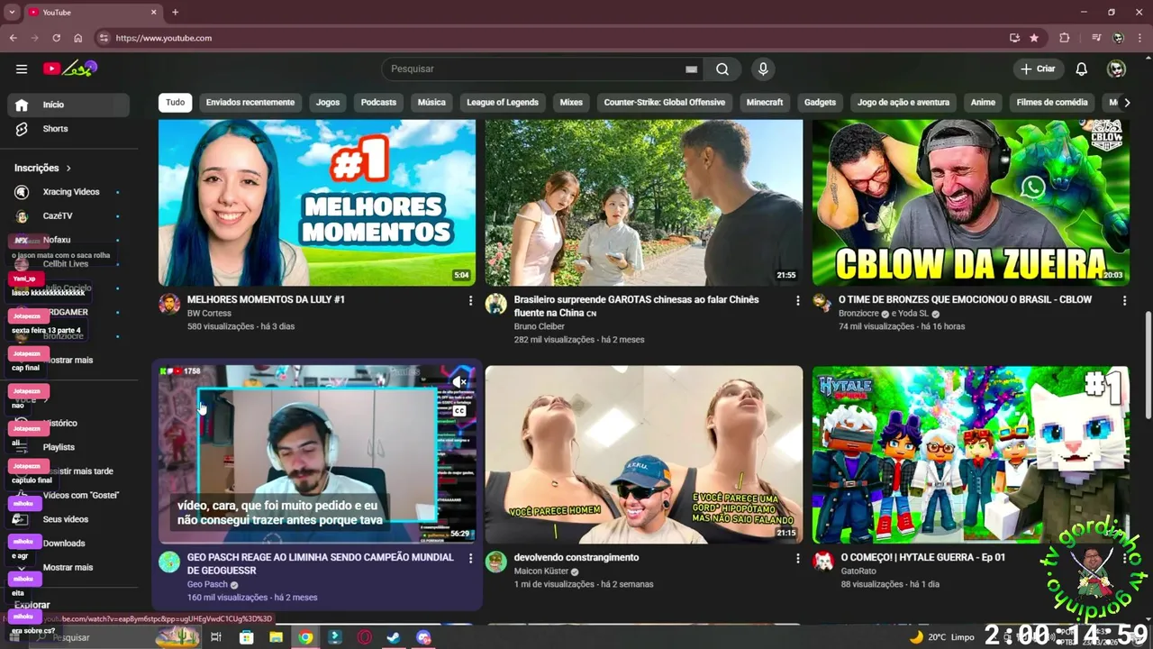Screen dimensions: 1153x649
Task: Open BW Cortess channel link
Action: [x=209, y=313]
